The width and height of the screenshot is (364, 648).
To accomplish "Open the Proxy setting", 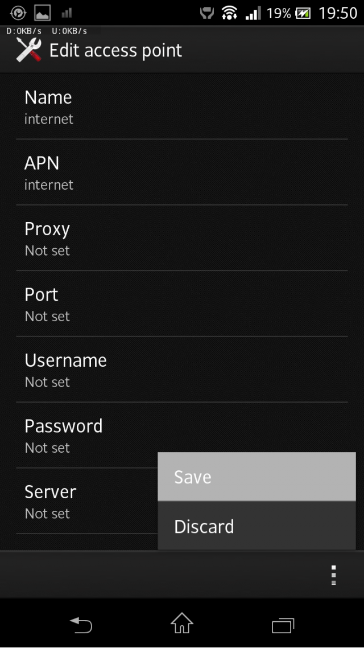I will [x=182, y=238].
